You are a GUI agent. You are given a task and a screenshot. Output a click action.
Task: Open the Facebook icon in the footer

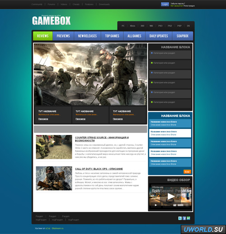184,218
